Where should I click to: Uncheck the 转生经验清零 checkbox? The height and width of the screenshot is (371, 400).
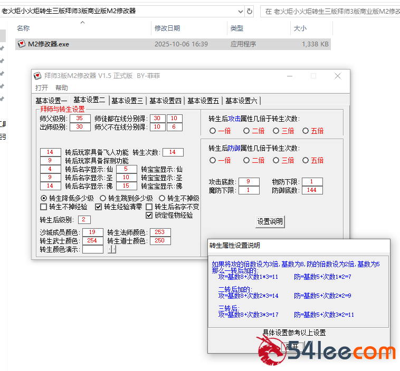coord(99,207)
